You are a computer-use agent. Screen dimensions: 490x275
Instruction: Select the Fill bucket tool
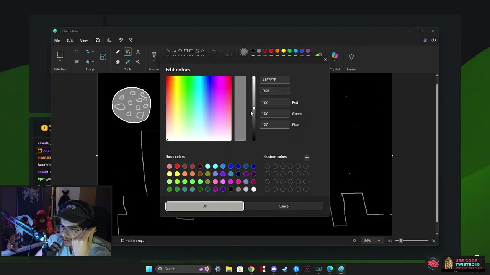point(128,52)
